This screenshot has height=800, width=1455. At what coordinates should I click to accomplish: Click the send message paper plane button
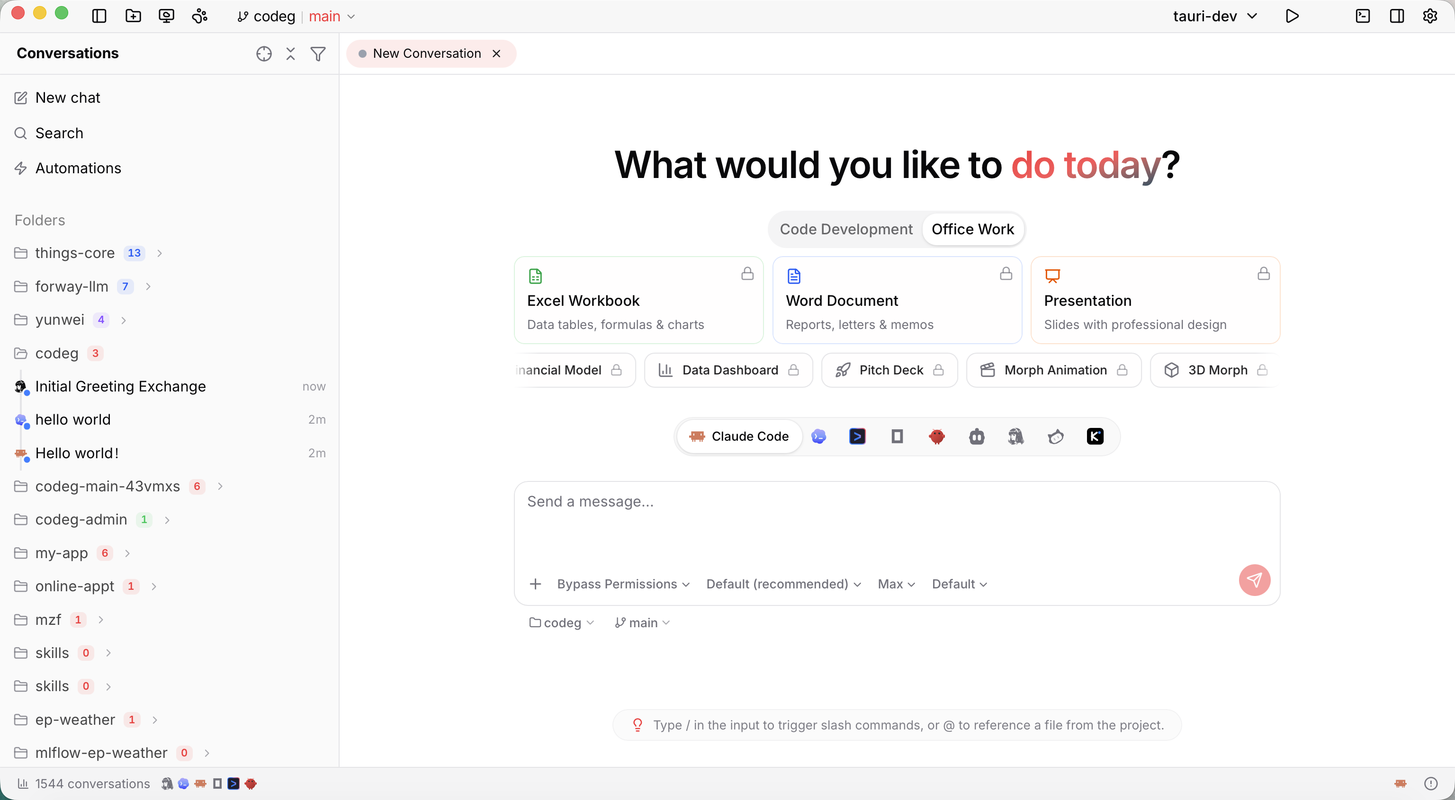point(1255,580)
